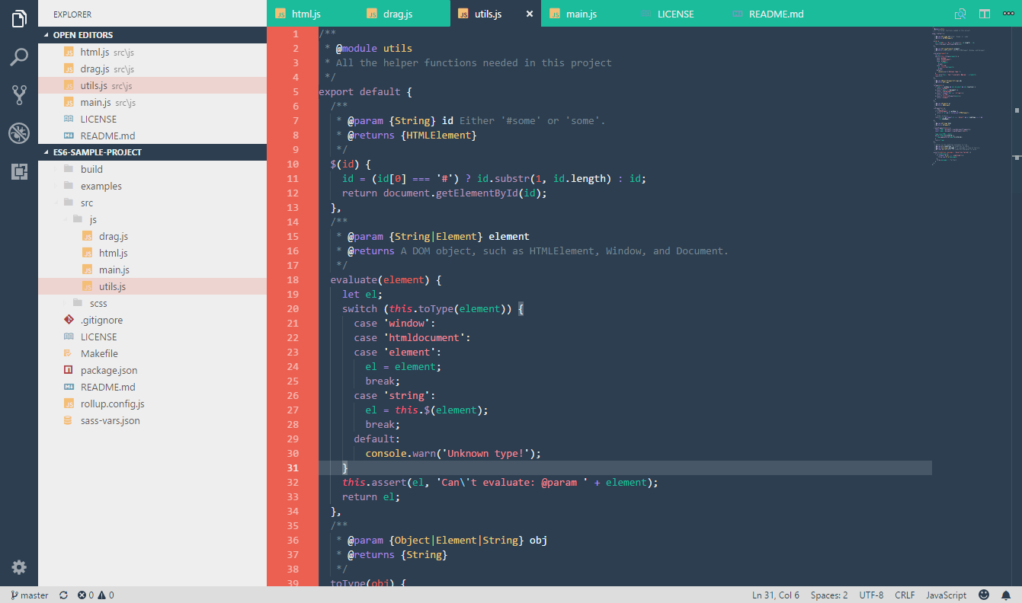Send feedback using the smiley icon
Viewport: 1022px width, 603px height.
pyautogui.click(x=983, y=595)
